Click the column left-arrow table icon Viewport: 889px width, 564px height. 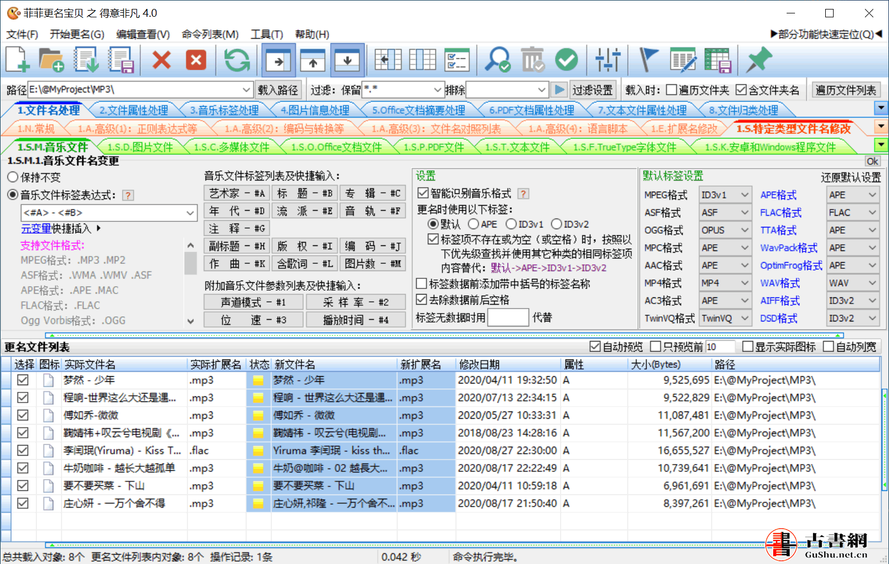[388, 60]
